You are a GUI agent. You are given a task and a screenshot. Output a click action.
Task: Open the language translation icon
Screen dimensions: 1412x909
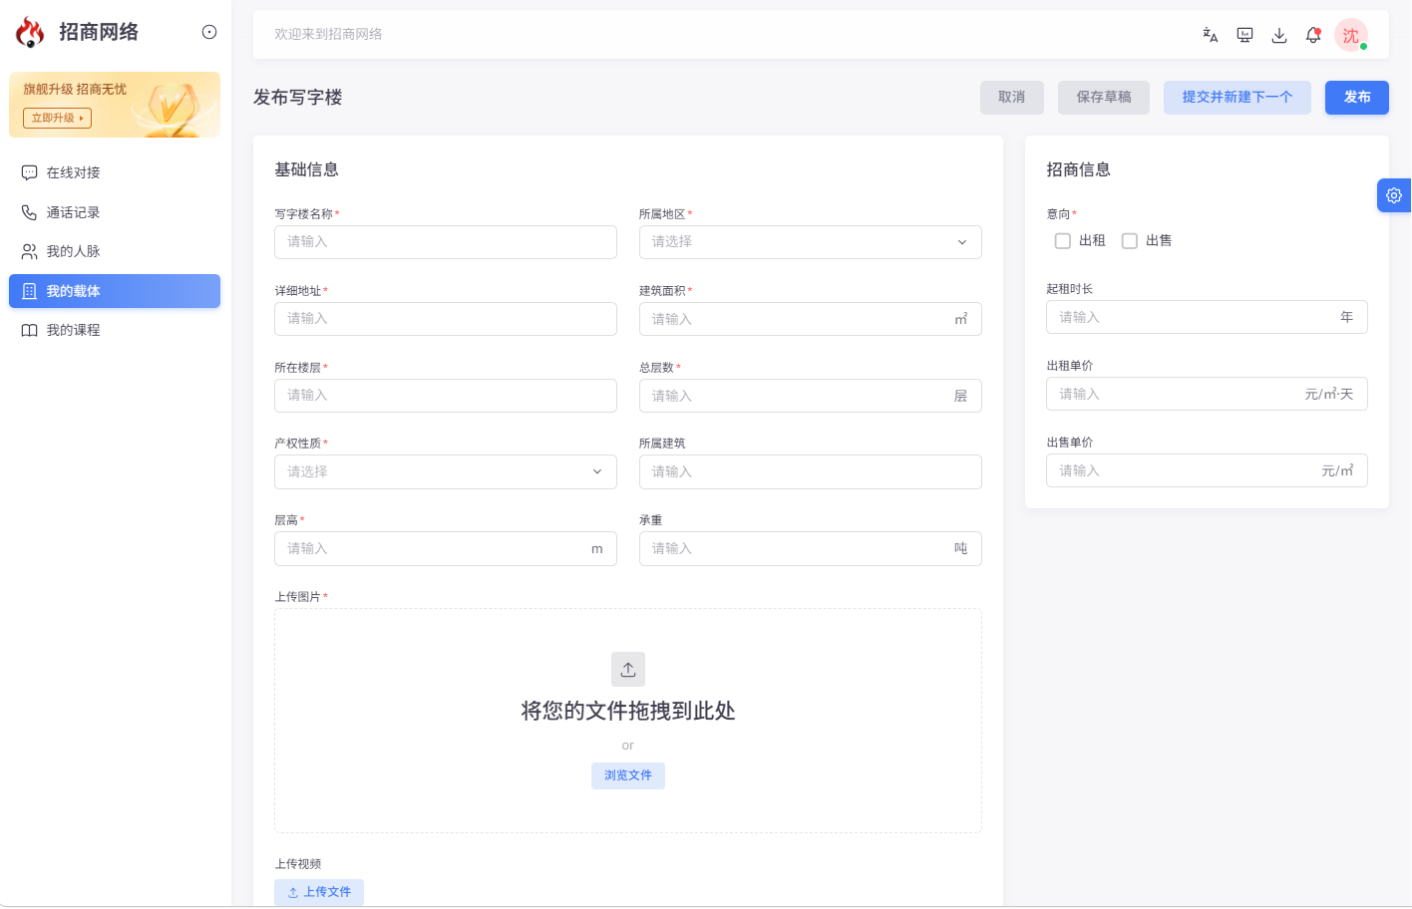[1211, 35]
